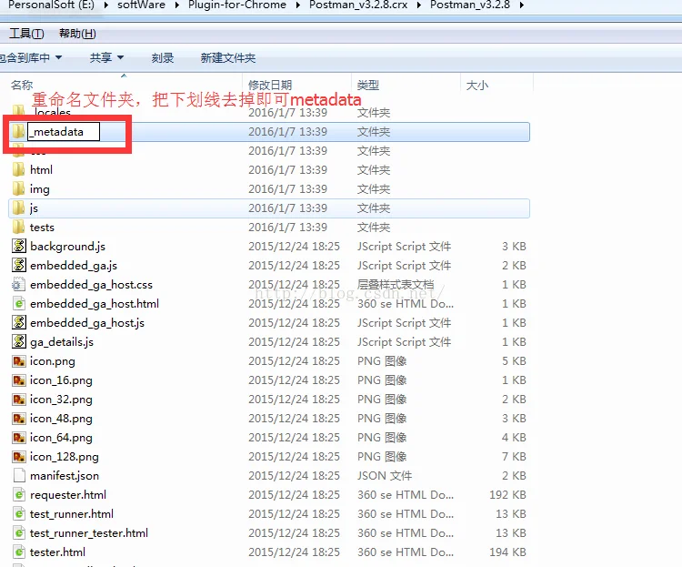Select the manifest.json file name

pyautogui.click(x=65, y=476)
